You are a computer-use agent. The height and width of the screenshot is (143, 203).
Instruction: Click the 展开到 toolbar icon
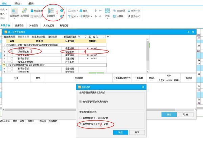[81, 16]
